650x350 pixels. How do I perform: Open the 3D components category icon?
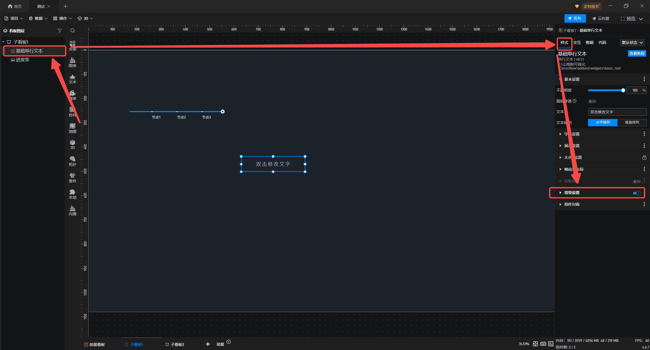[x=72, y=144]
